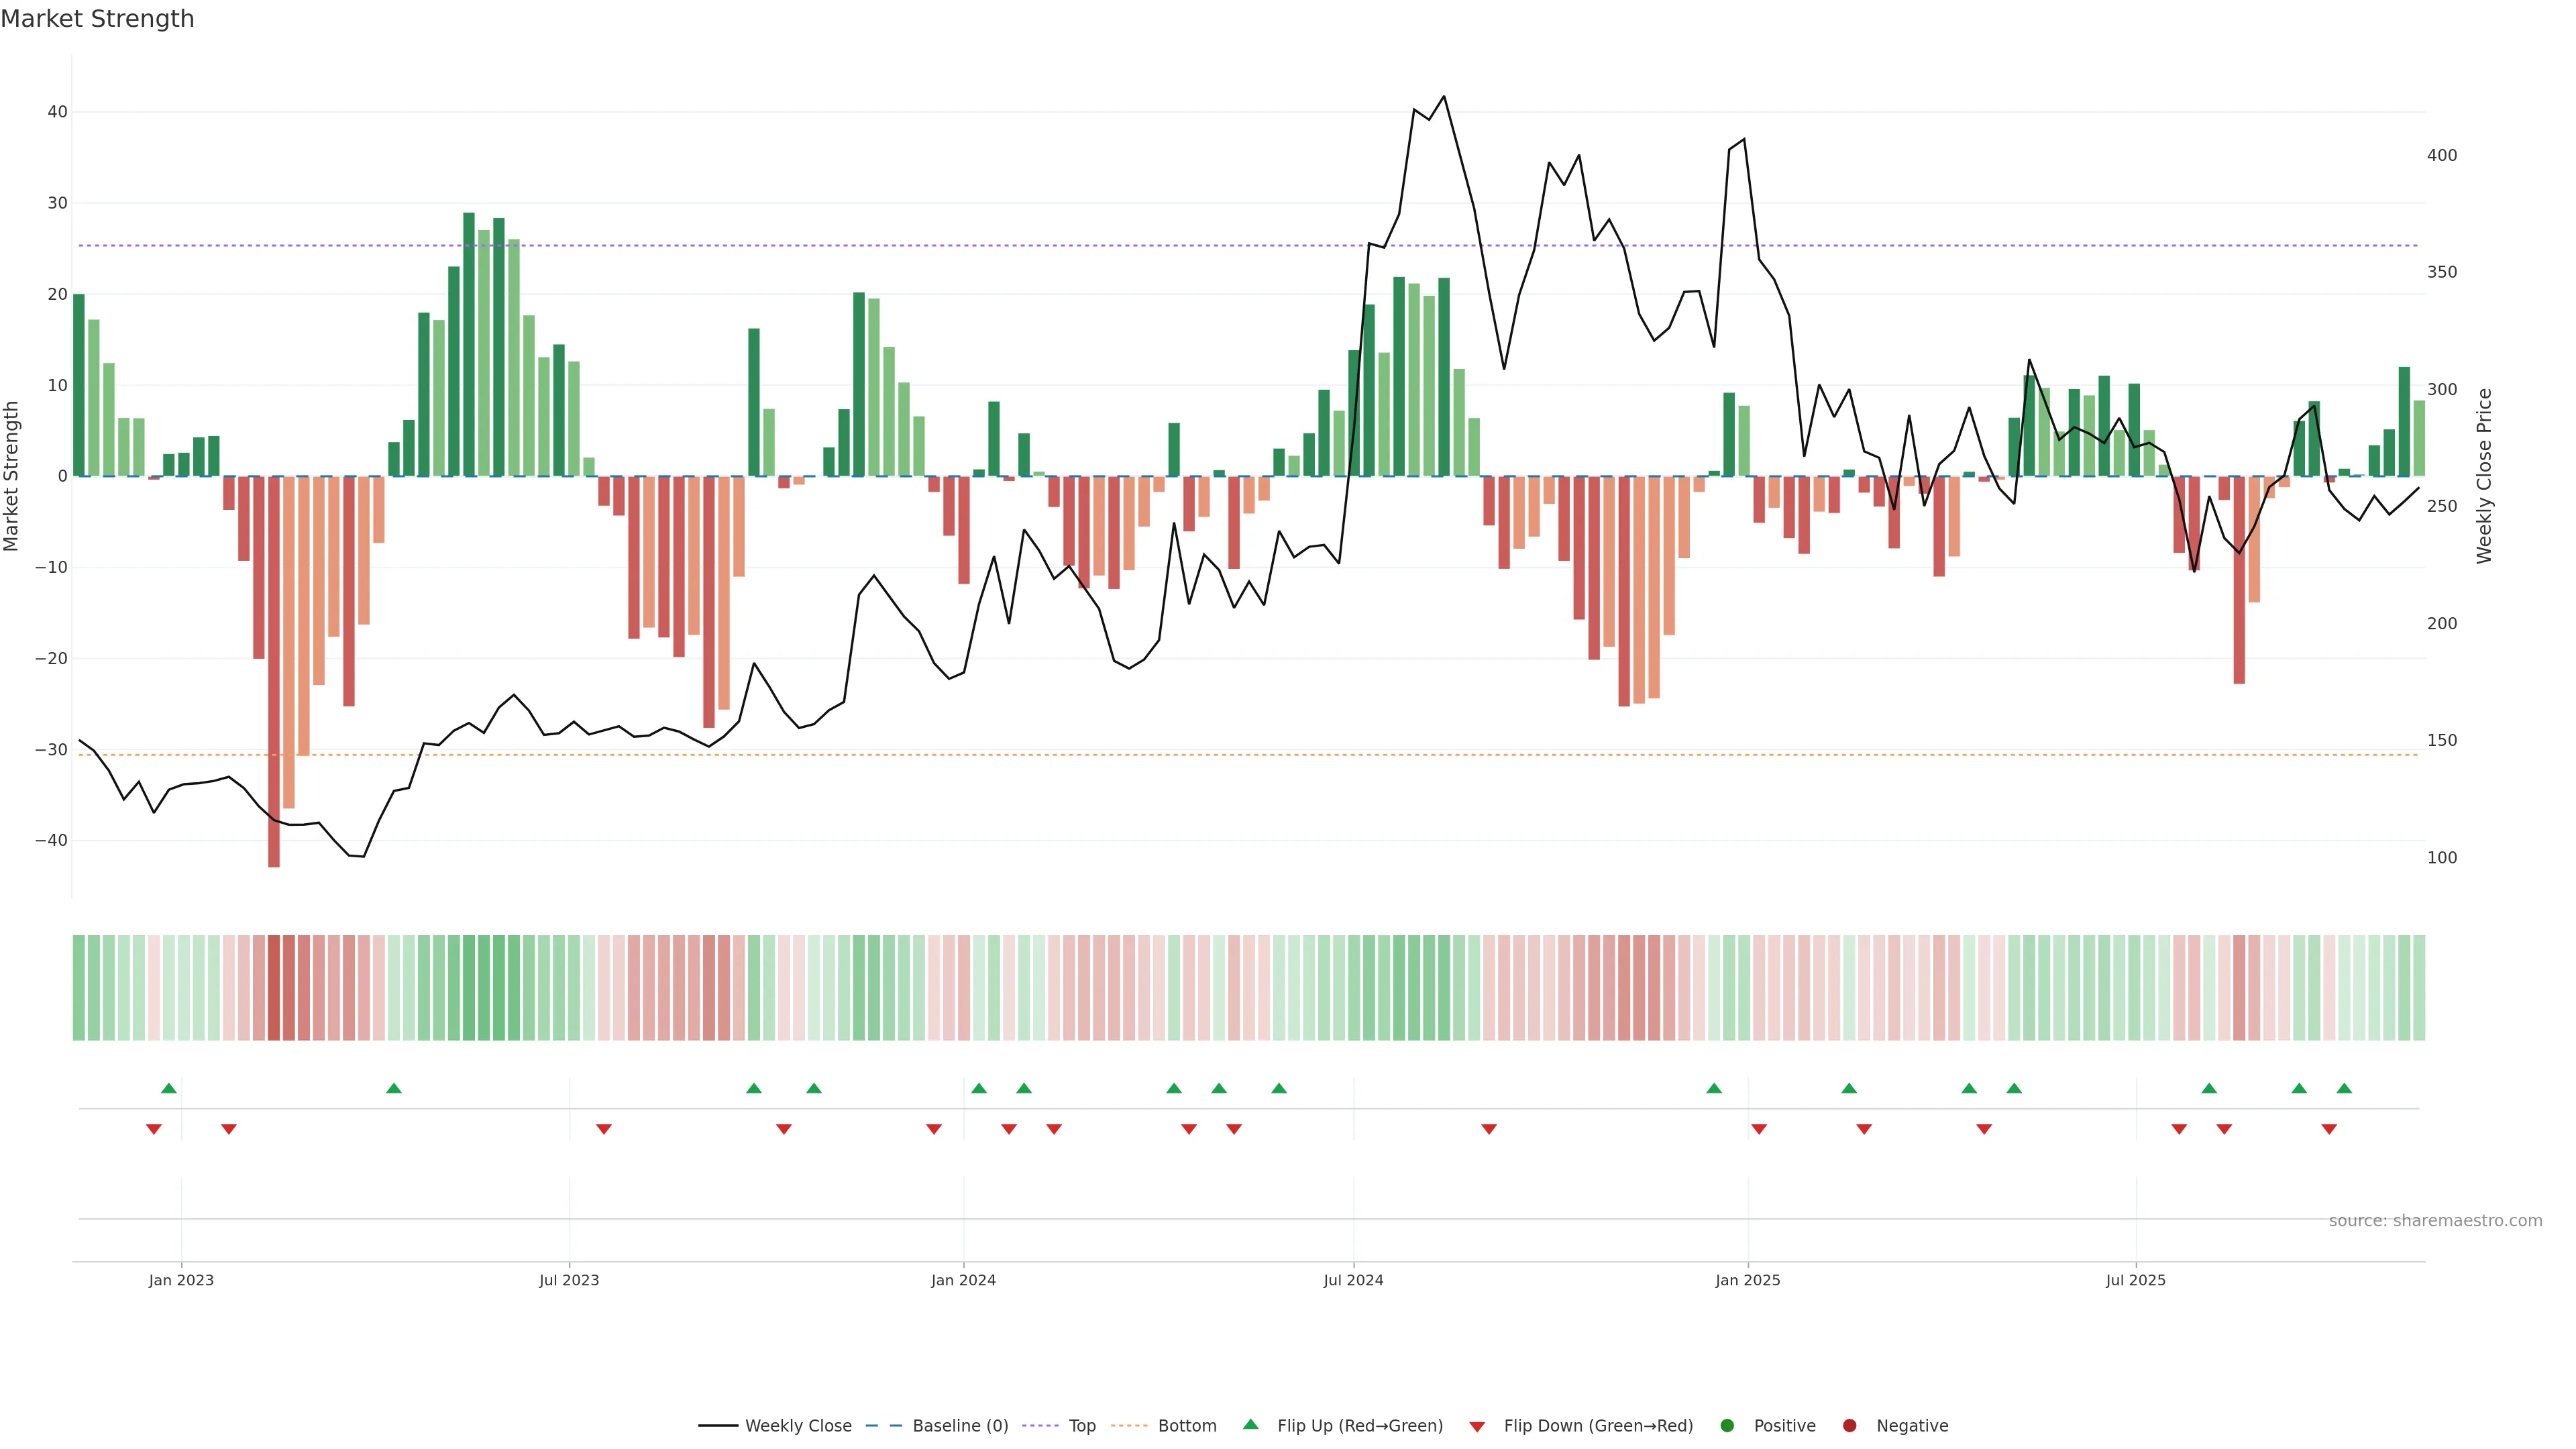Click the first green flip-up triangle marker
2576x1449 pixels.
pos(169,1088)
